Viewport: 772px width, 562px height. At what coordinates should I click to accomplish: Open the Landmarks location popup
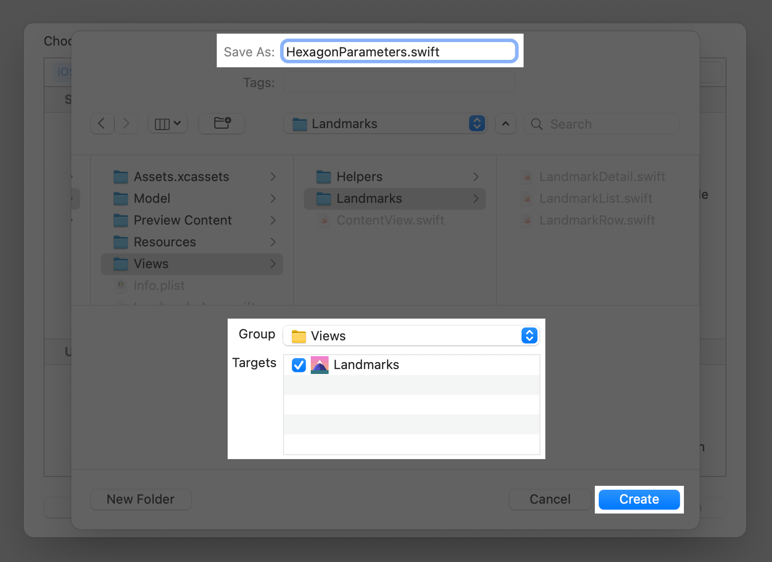pyautogui.click(x=385, y=124)
